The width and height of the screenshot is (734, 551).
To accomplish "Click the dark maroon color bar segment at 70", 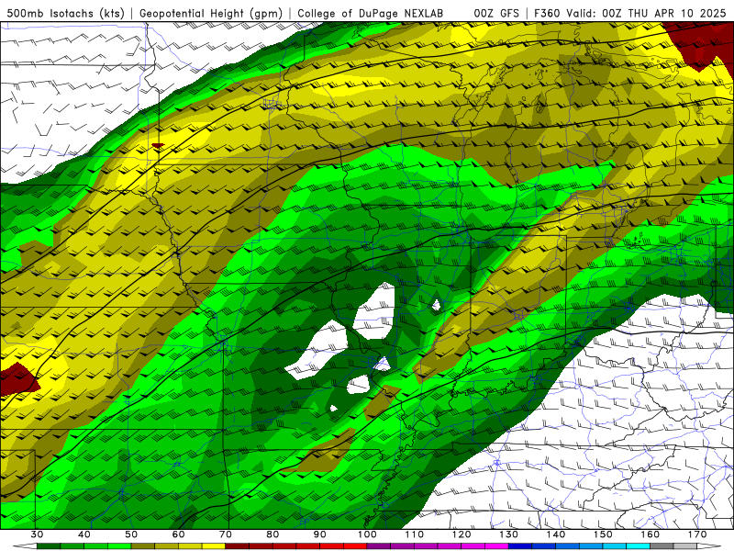I will tap(238, 546).
